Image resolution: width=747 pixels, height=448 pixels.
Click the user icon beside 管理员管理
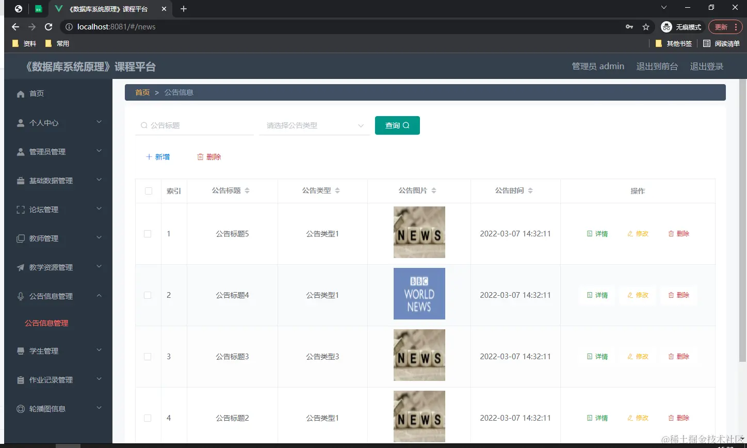pyautogui.click(x=21, y=152)
